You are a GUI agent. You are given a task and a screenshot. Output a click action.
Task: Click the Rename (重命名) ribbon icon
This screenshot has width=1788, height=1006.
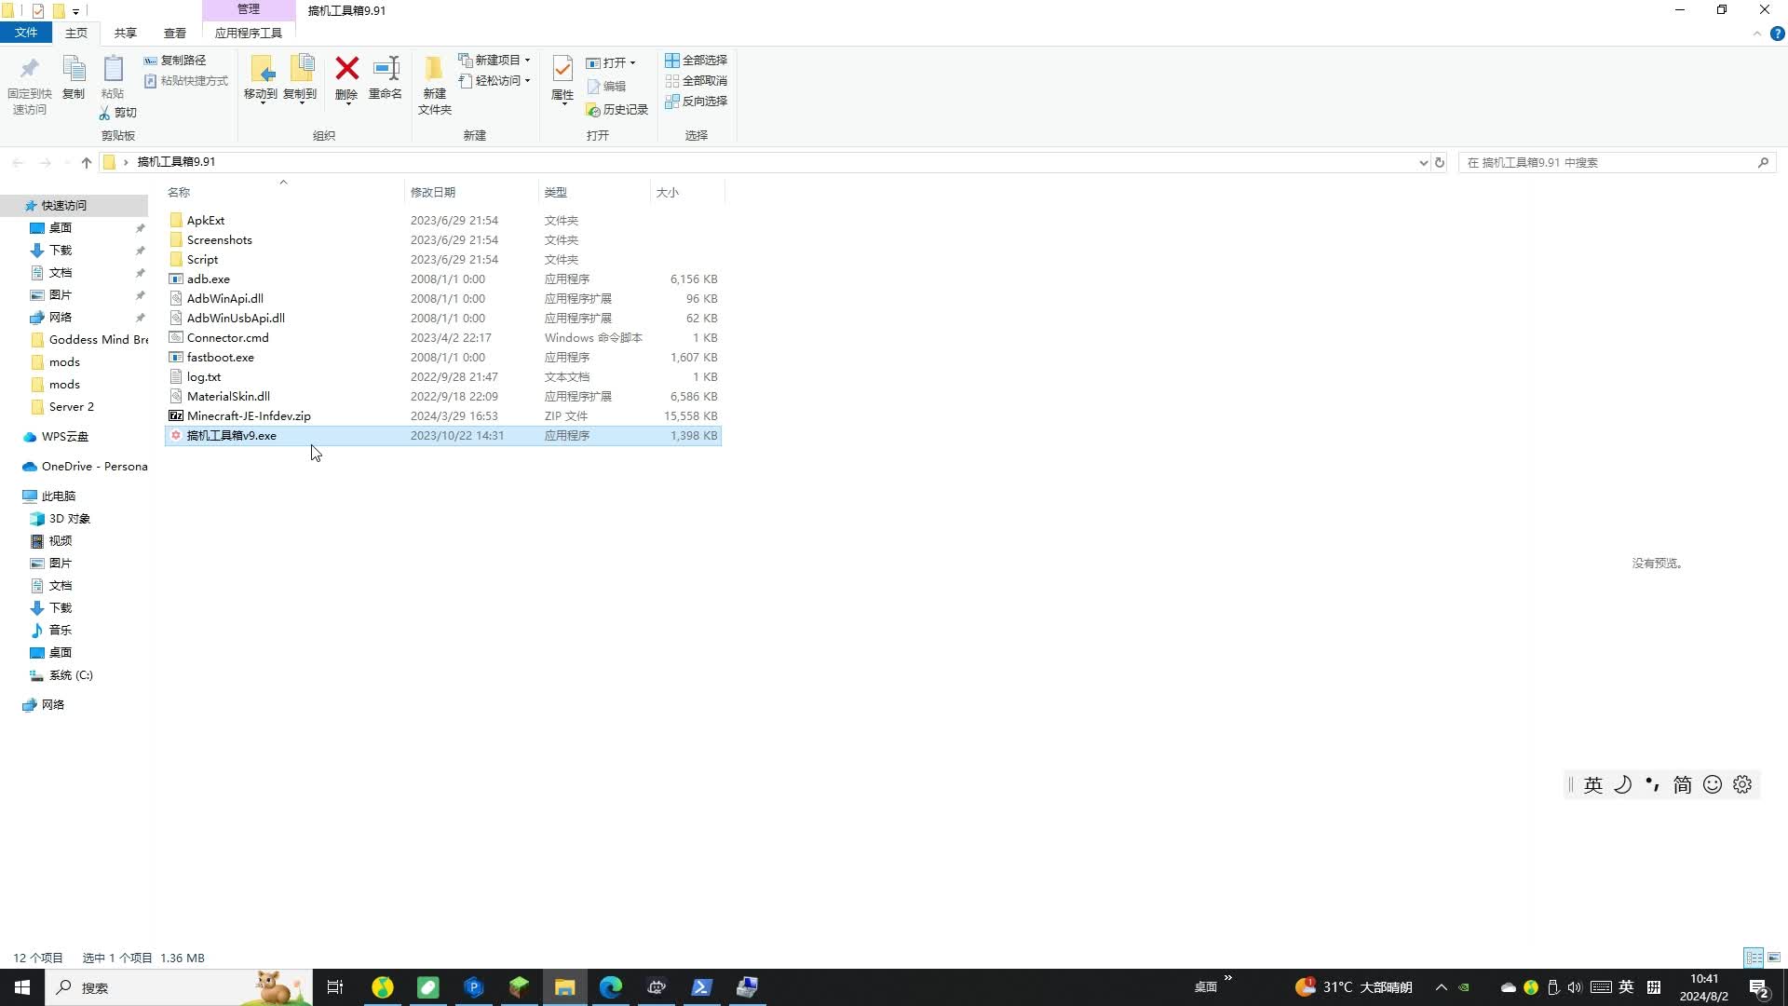pos(386,70)
